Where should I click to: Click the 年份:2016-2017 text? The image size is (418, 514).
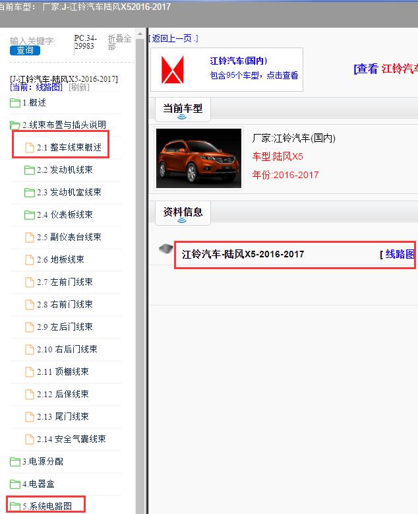285,175
